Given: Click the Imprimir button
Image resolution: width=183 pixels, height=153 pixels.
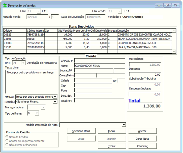Looking at the screenshot, I should (x=112, y=139).
